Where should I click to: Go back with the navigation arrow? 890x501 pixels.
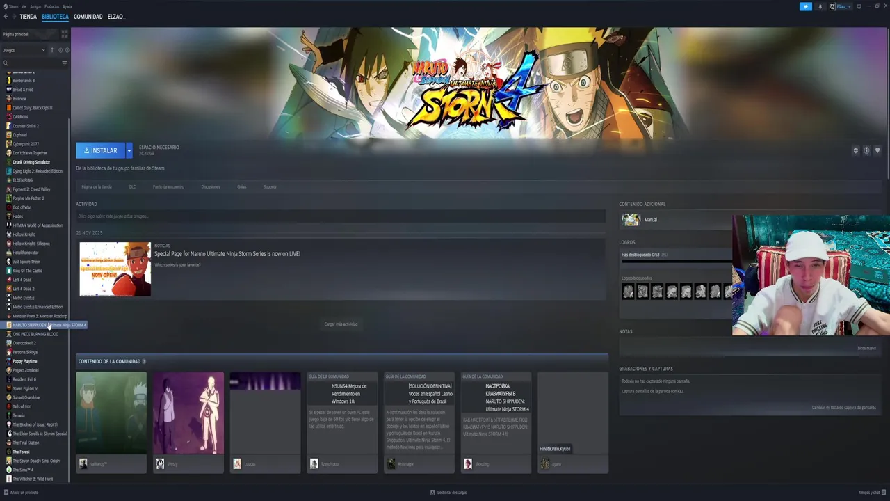point(6,17)
